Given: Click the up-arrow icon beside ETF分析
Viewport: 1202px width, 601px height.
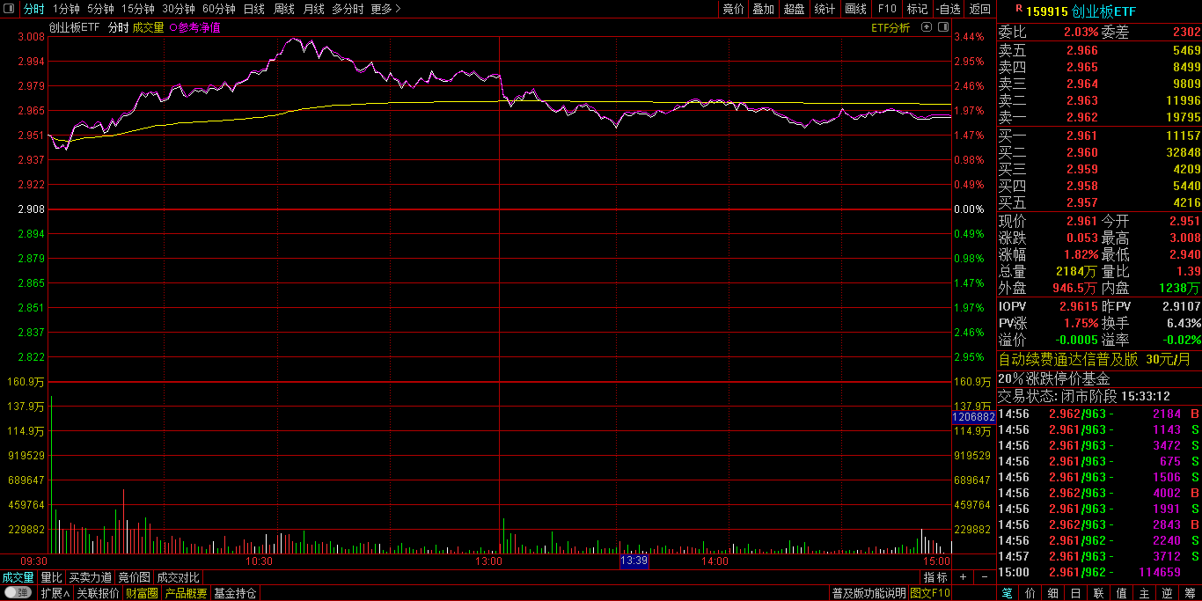Looking at the screenshot, I should pos(926,27).
